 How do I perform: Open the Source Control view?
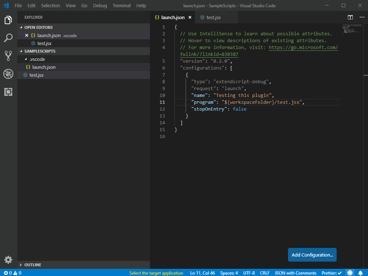click(8, 56)
